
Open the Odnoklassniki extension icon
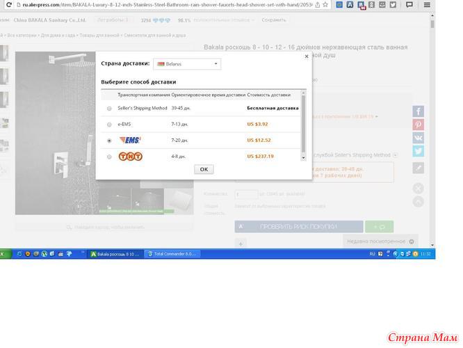[x=371, y=5]
